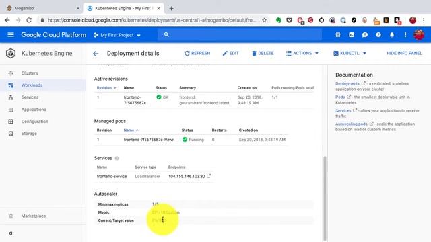Open the help question mark icon
This screenshot has width=431, height=242.
(378, 35)
